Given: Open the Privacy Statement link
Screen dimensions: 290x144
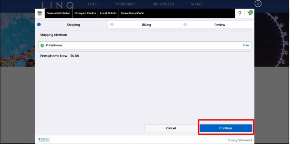Looking at the screenshot, I should pyautogui.click(x=240, y=140).
